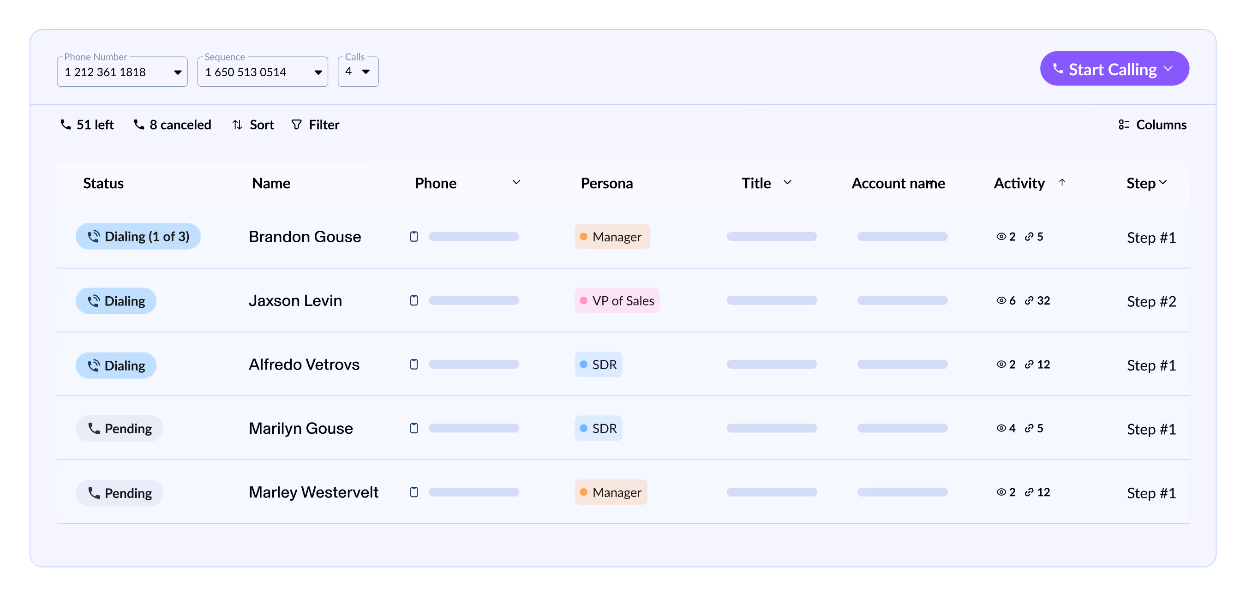Image resolution: width=1246 pixels, height=598 pixels.
Task: Select the name Marilyn Gouse
Action: (x=301, y=428)
